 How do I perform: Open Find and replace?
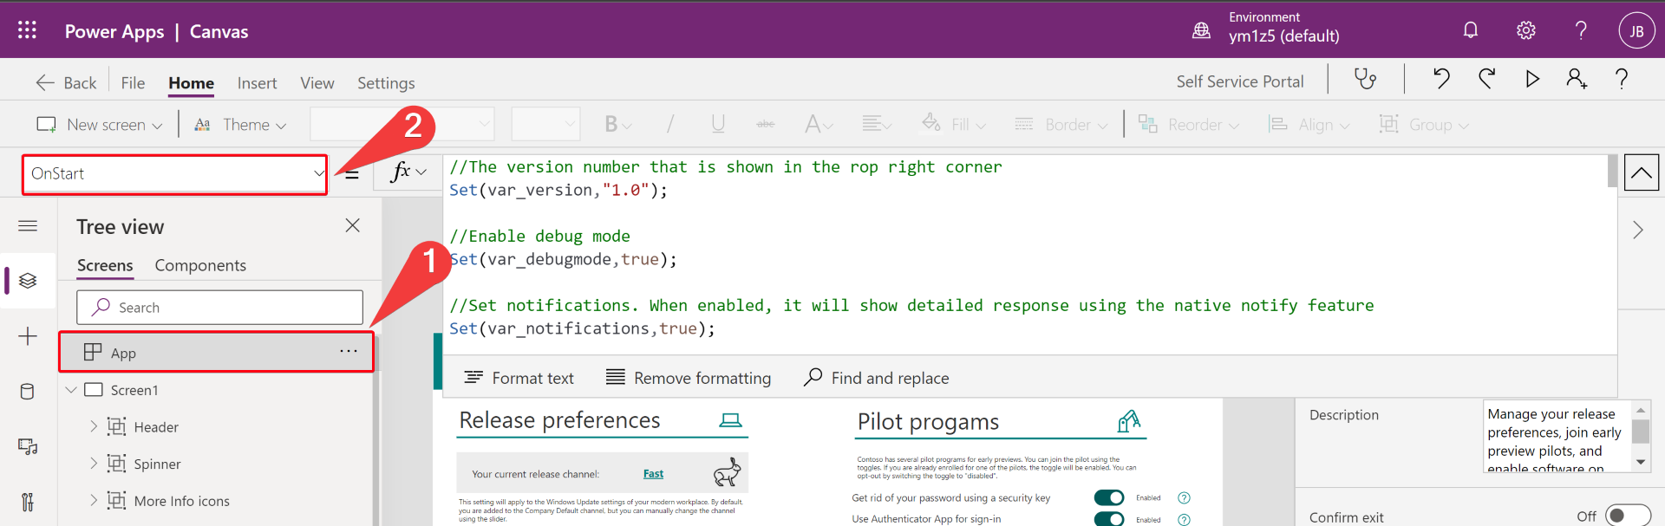(876, 378)
